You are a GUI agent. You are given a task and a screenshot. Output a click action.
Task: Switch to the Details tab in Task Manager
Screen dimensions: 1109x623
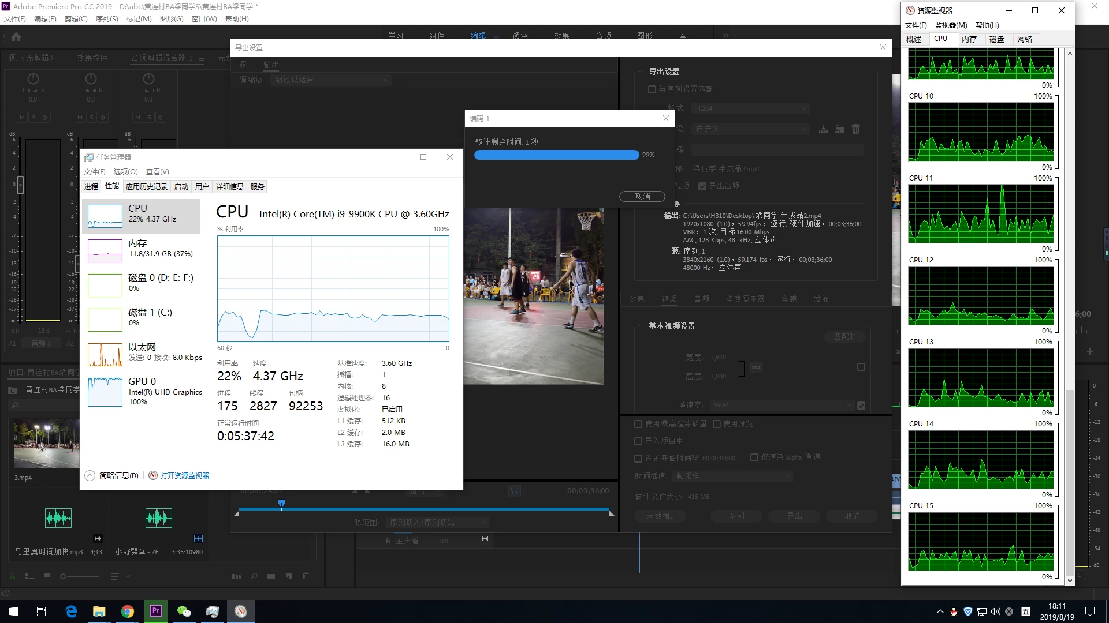coord(229,186)
